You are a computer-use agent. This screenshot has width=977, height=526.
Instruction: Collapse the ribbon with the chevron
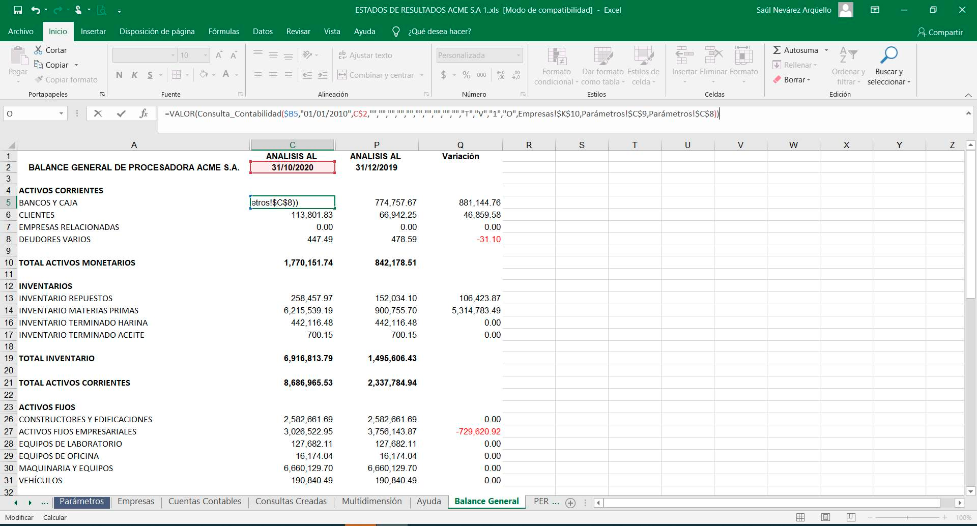(968, 95)
